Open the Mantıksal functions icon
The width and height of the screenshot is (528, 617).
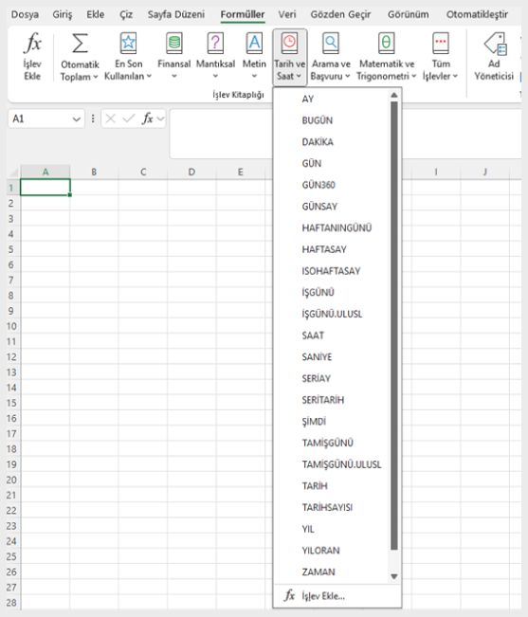[215, 43]
